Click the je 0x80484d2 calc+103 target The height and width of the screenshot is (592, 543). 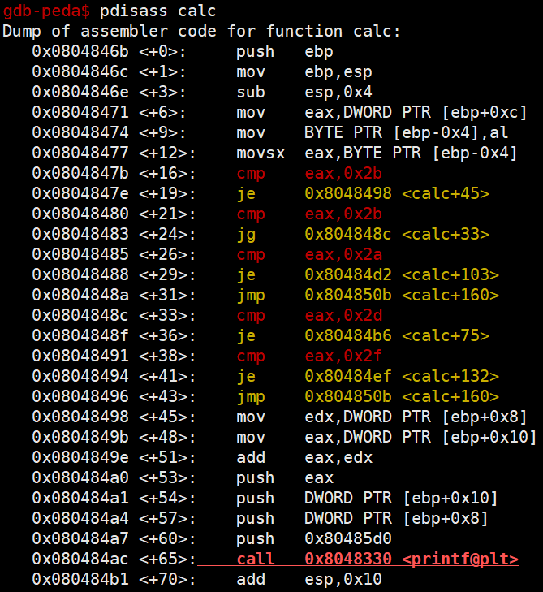click(402, 274)
